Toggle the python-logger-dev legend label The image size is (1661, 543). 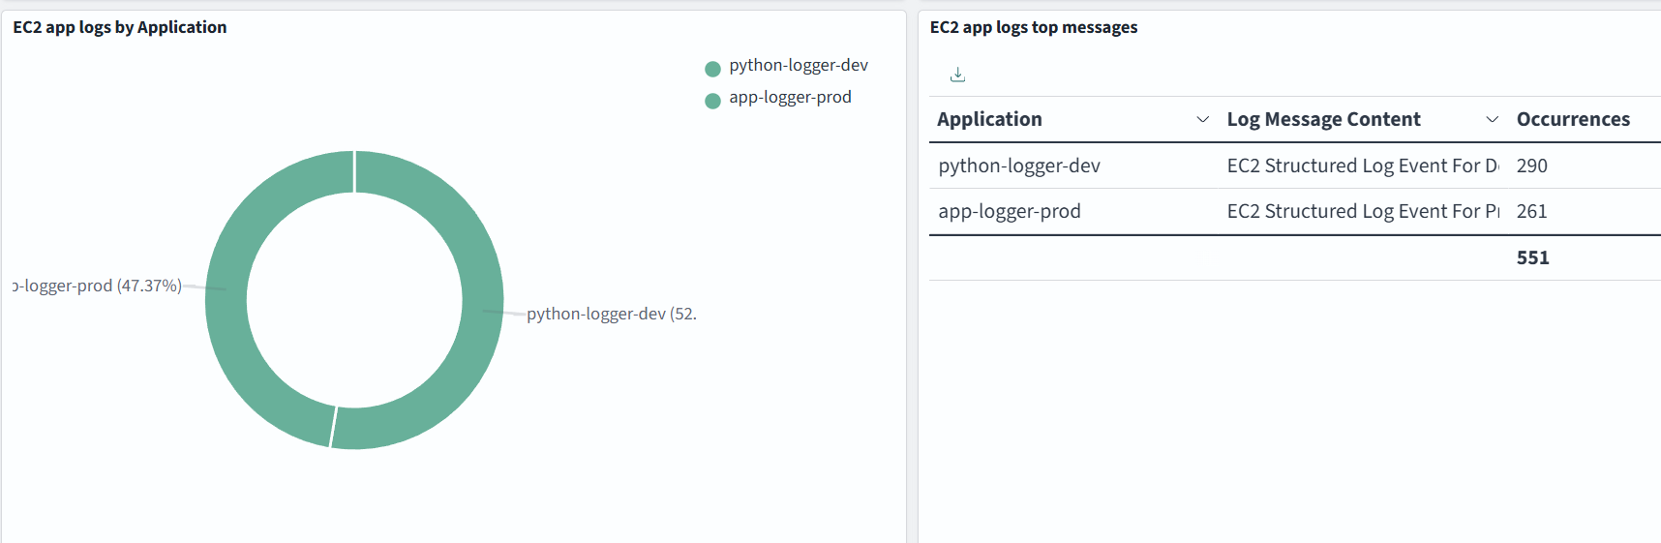point(798,66)
